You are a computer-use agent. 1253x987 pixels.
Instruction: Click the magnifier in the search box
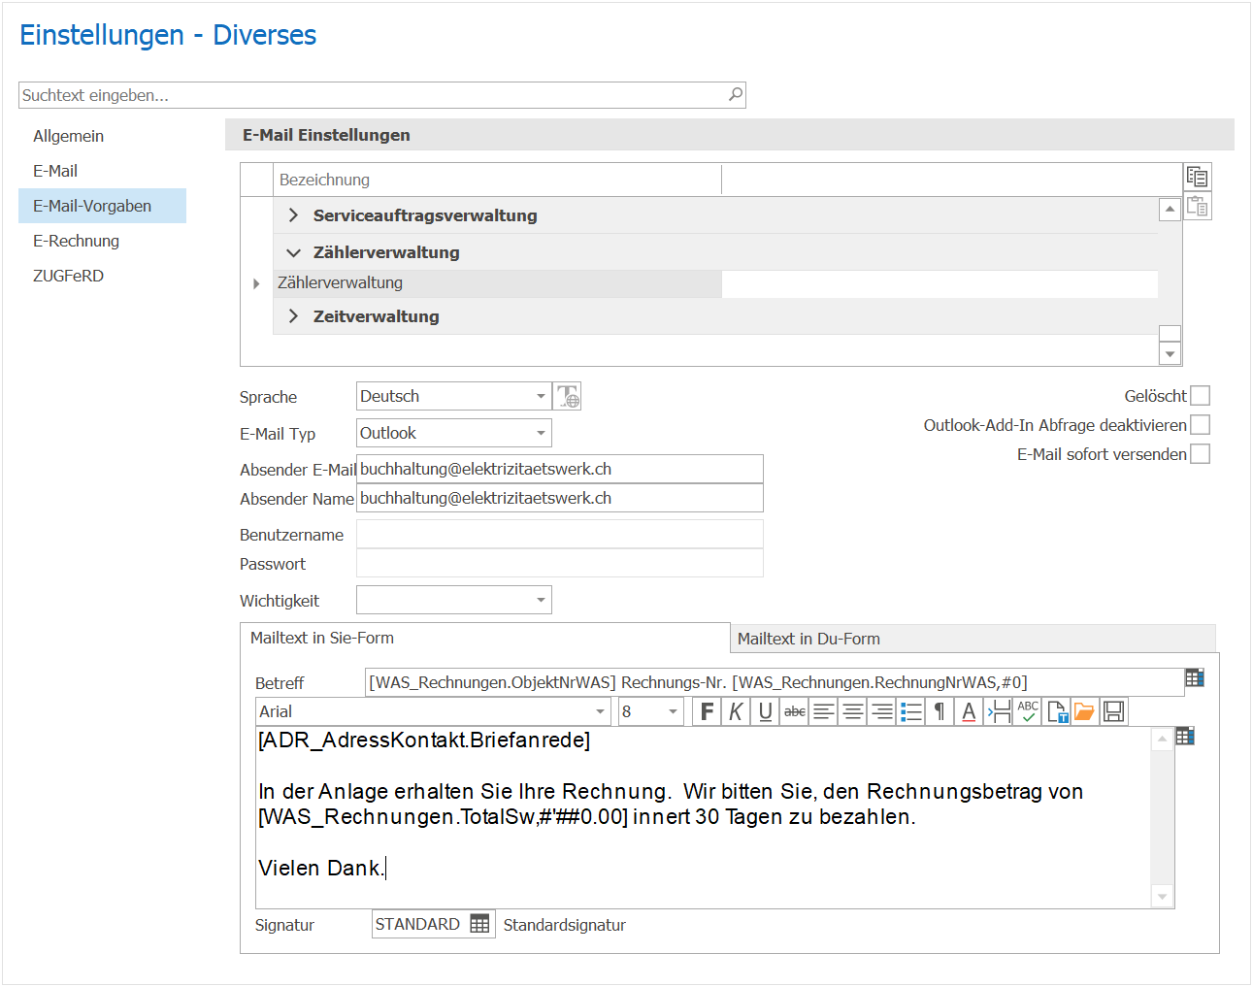[x=736, y=94]
